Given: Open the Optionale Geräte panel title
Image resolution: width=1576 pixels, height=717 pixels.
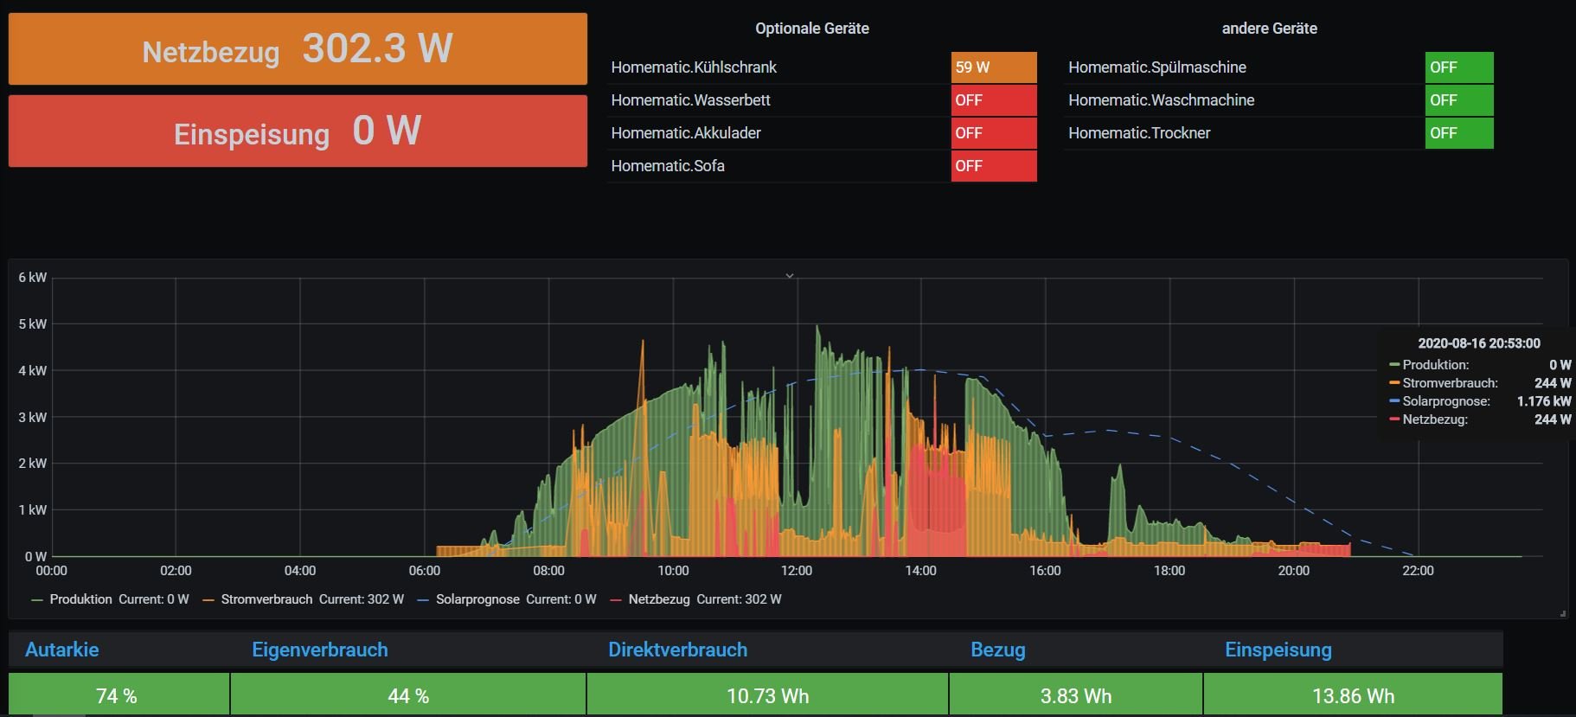Looking at the screenshot, I should click(x=811, y=29).
